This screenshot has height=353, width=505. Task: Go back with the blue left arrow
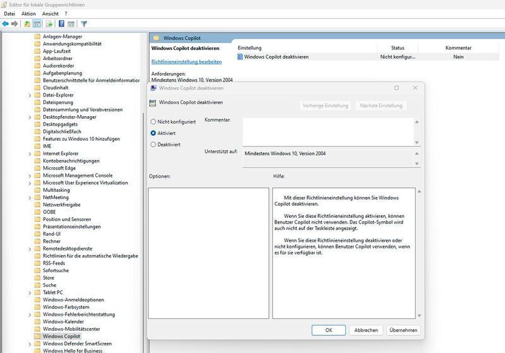pyautogui.click(x=5, y=24)
